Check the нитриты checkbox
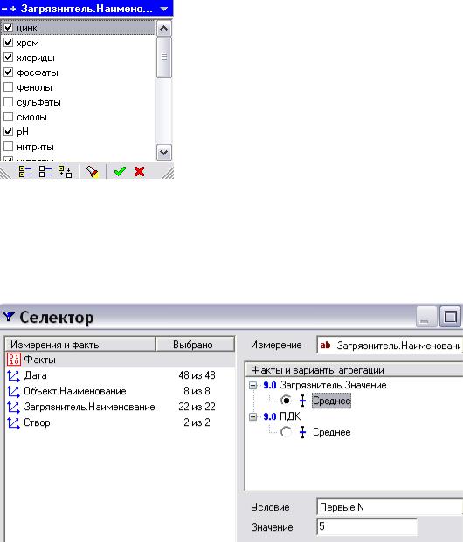 (8, 147)
